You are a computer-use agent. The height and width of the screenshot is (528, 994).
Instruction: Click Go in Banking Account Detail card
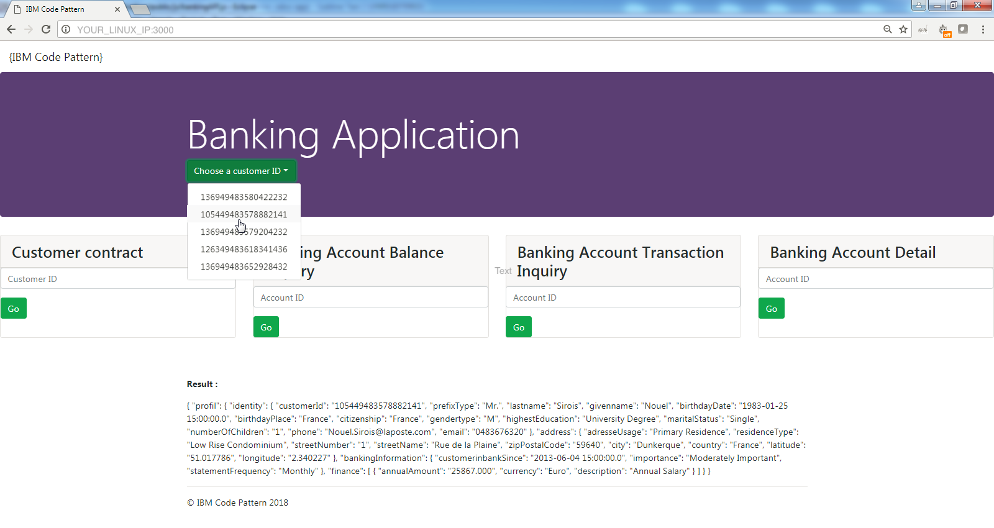point(772,309)
